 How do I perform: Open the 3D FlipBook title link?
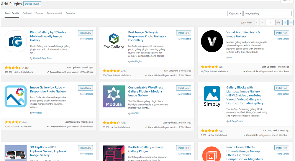pos(48,151)
